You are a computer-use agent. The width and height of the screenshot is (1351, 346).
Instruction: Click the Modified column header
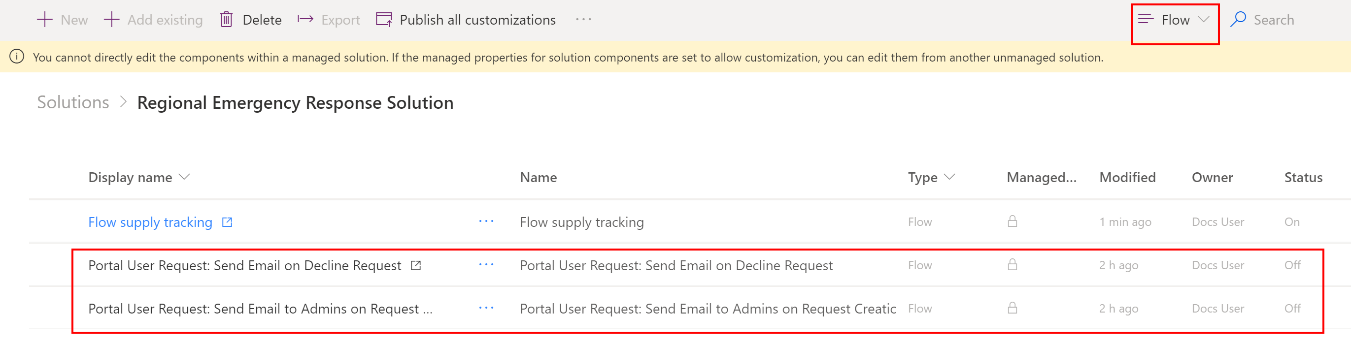coord(1127,177)
